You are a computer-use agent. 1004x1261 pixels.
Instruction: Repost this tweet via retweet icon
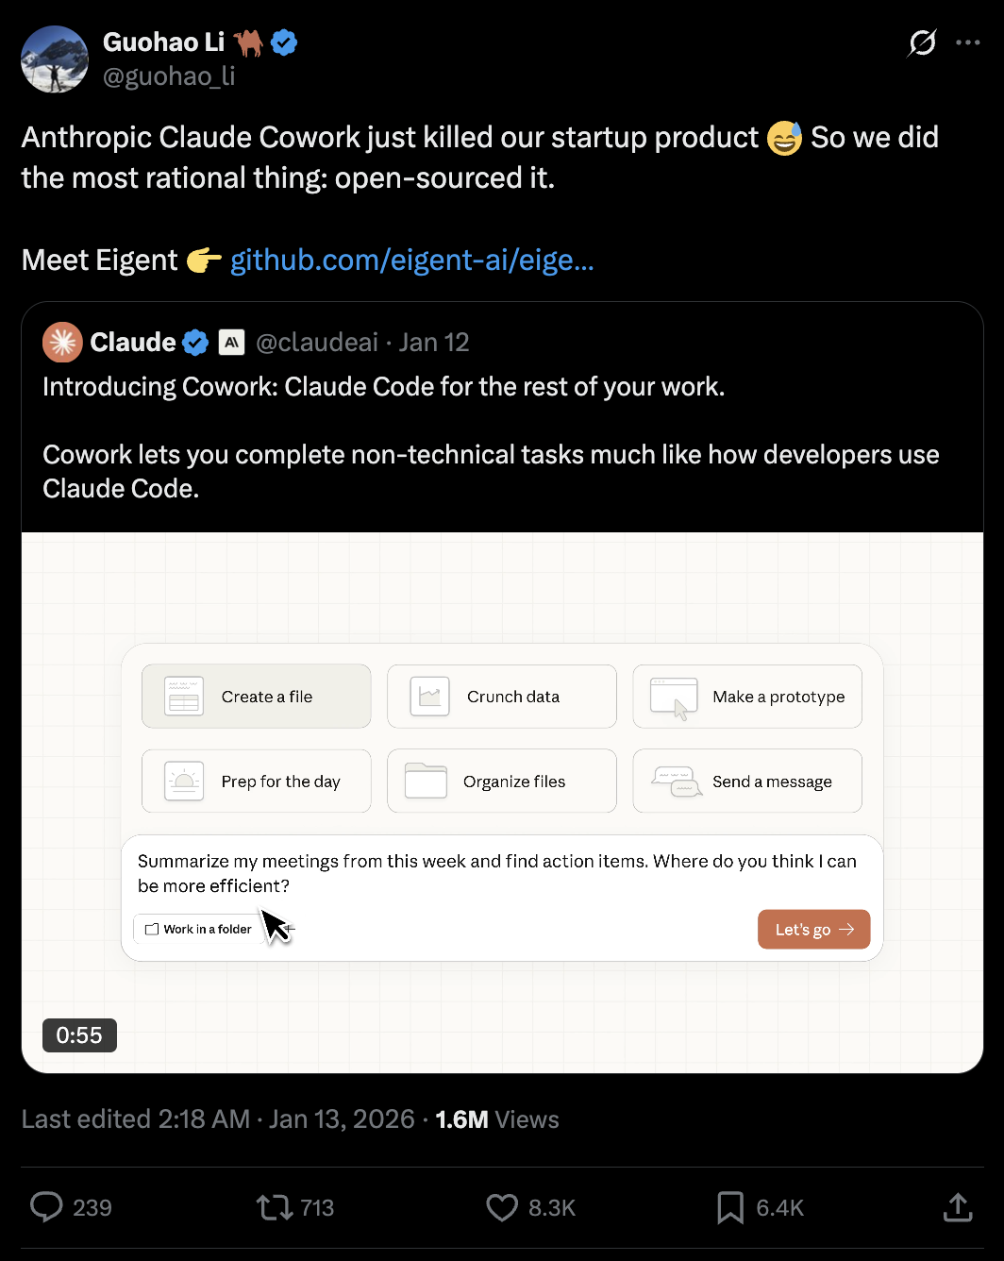point(275,1207)
